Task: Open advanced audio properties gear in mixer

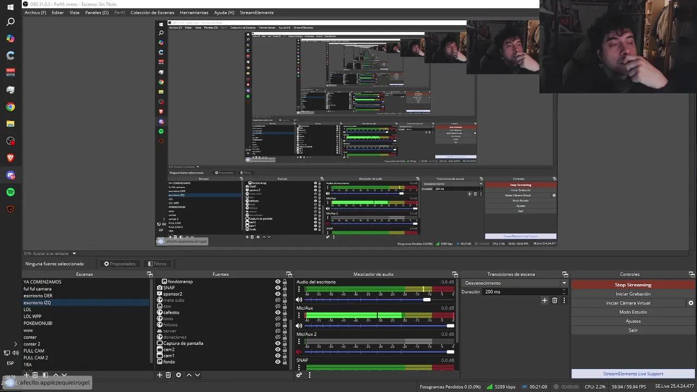Action: [299, 375]
